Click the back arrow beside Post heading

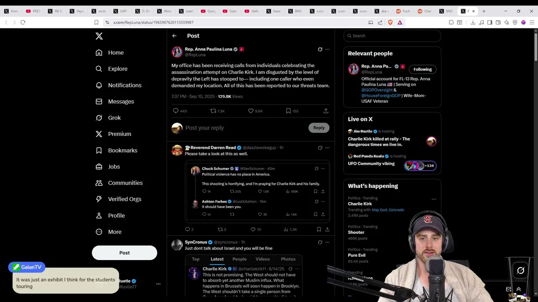pyautogui.click(x=174, y=36)
